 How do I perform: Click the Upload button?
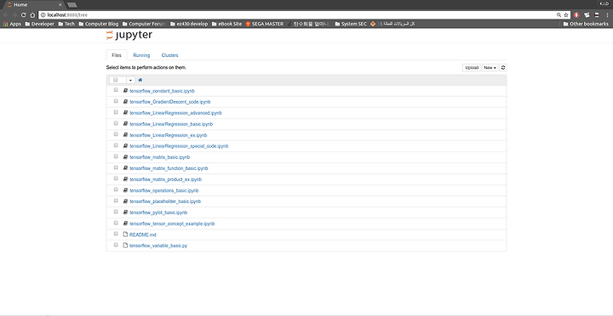click(x=472, y=67)
